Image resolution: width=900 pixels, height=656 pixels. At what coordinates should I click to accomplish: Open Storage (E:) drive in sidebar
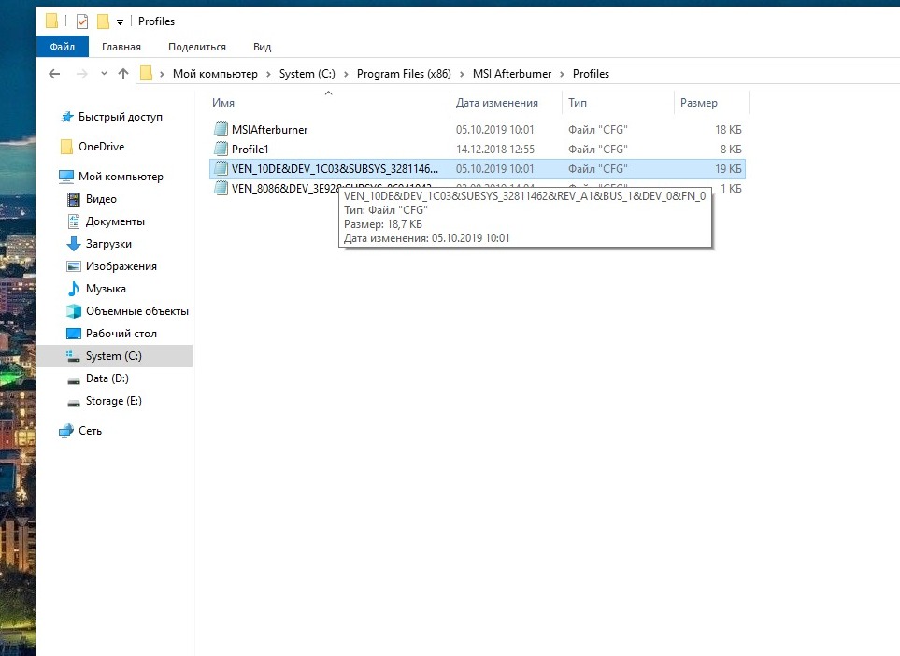[x=114, y=401]
